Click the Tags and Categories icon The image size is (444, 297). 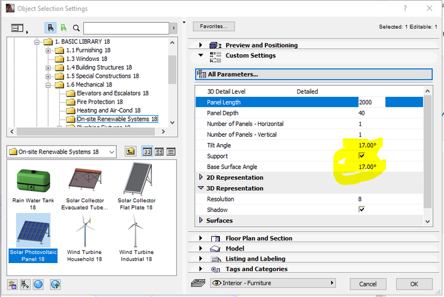point(216,269)
